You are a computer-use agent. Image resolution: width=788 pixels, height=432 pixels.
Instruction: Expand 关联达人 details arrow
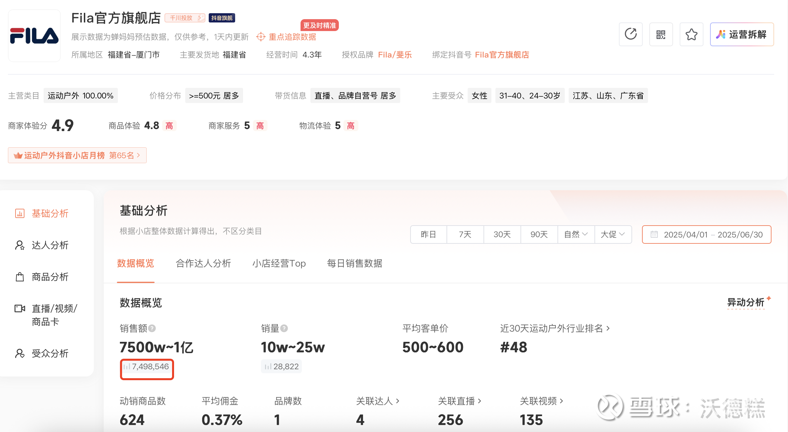tap(398, 401)
